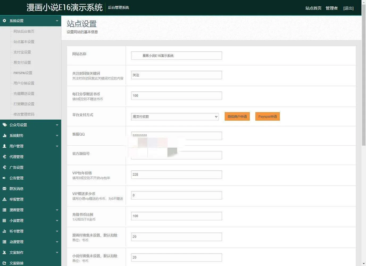Collapse the 系统设置 section arrow
This screenshot has width=366, height=266.
tap(57, 21)
